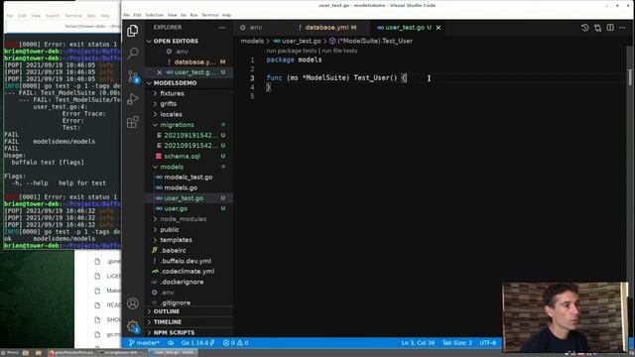Screen dimensions: 635x357
Task: Open Source Control view in activity bar
Action: 133,76
